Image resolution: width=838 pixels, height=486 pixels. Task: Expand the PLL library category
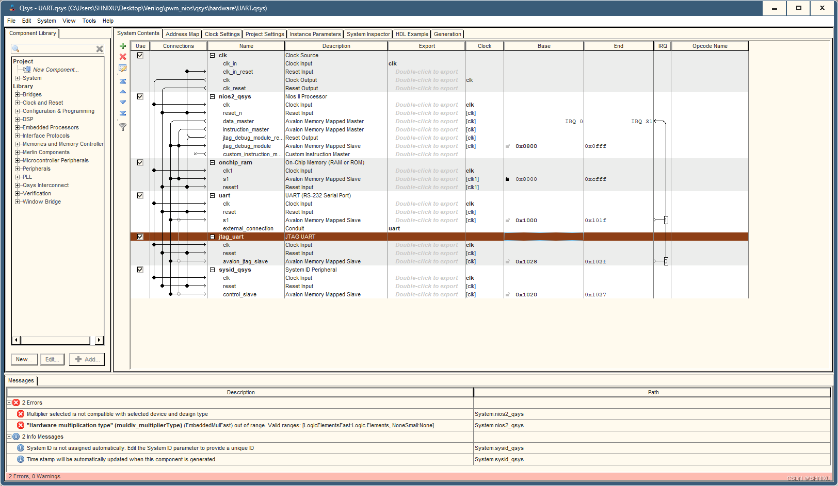click(17, 177)
